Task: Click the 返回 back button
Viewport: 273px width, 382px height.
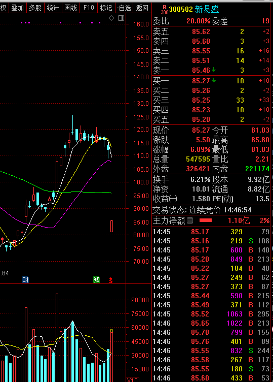Action: [x=142, y=8]
